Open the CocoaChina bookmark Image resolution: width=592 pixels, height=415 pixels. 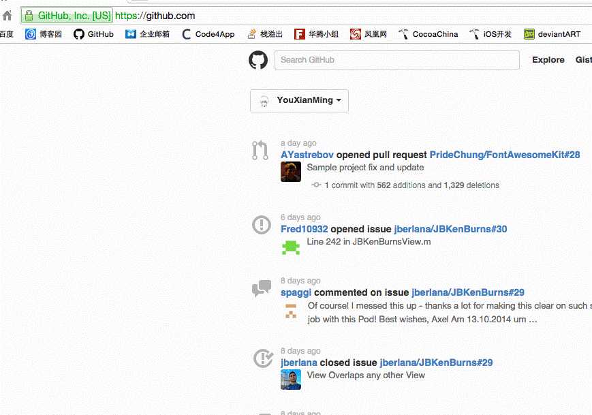pos(428,34)
